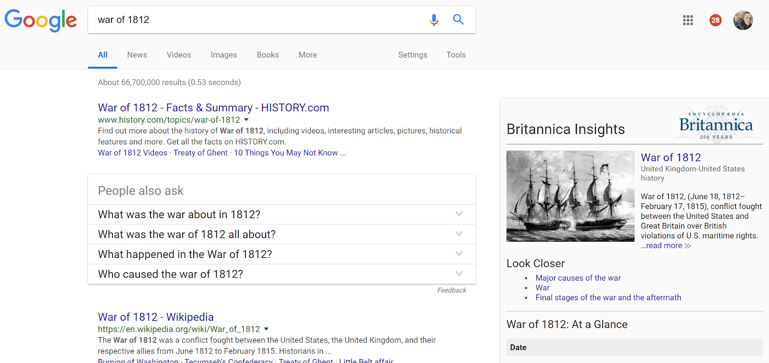
Task: Open Major causes of the war link
Action: [x=578, y=278]
